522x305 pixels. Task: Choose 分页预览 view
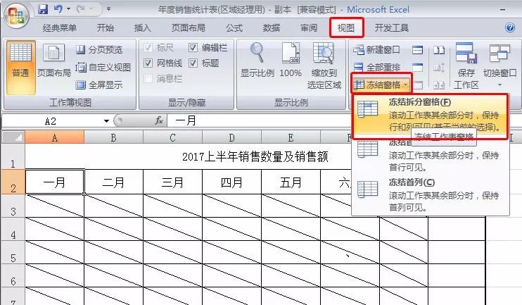coord(99,50)
